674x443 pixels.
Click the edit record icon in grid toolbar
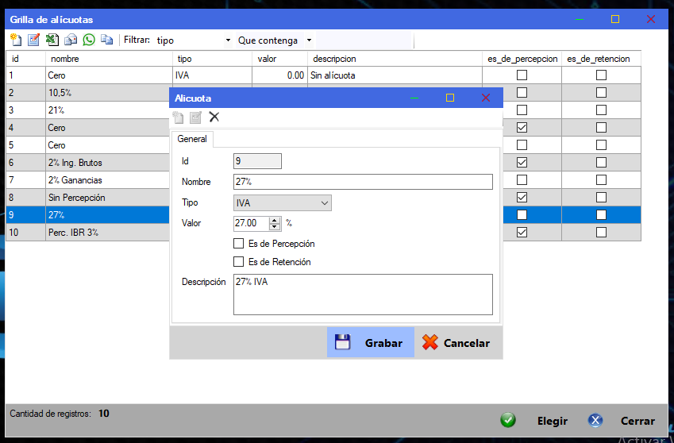tap(33, 40)
